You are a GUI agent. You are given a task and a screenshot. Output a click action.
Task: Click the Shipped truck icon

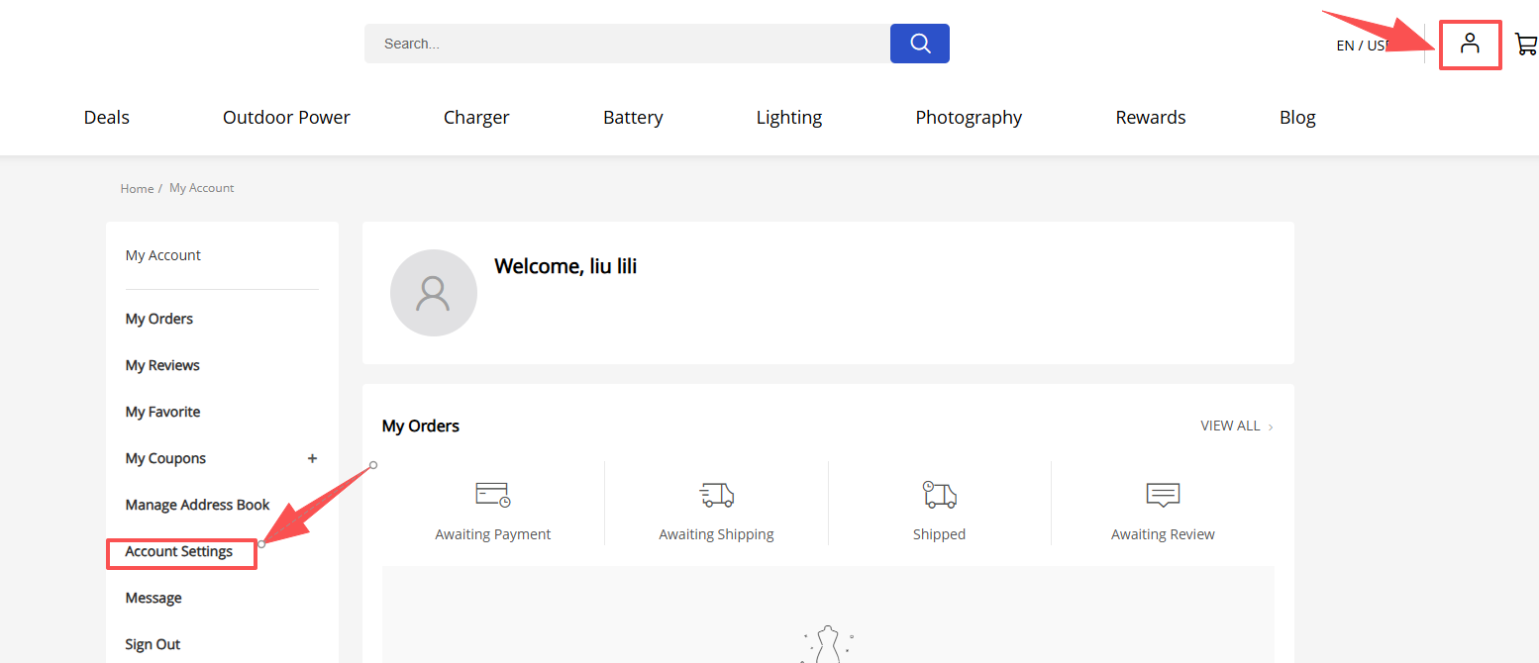click(939, 495)
